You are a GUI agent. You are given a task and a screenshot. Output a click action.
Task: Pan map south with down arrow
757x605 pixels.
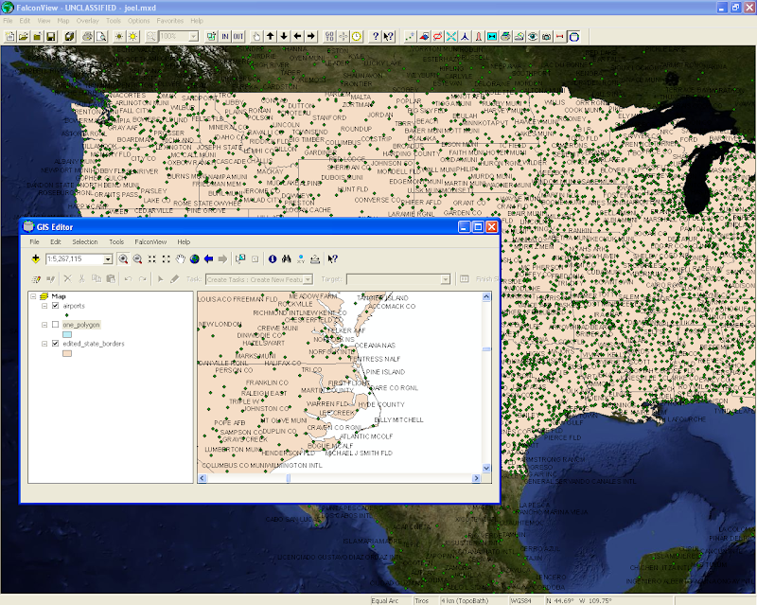click(284, 36)
